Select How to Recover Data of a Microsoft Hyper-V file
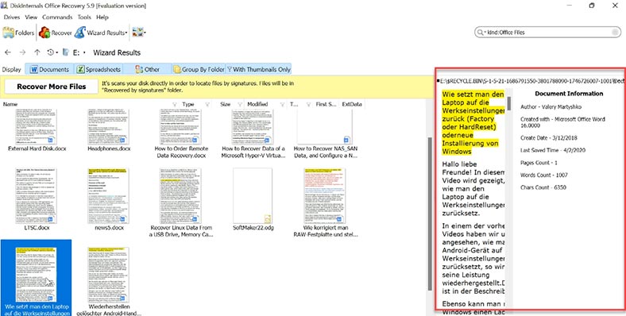 click(253, 134)
